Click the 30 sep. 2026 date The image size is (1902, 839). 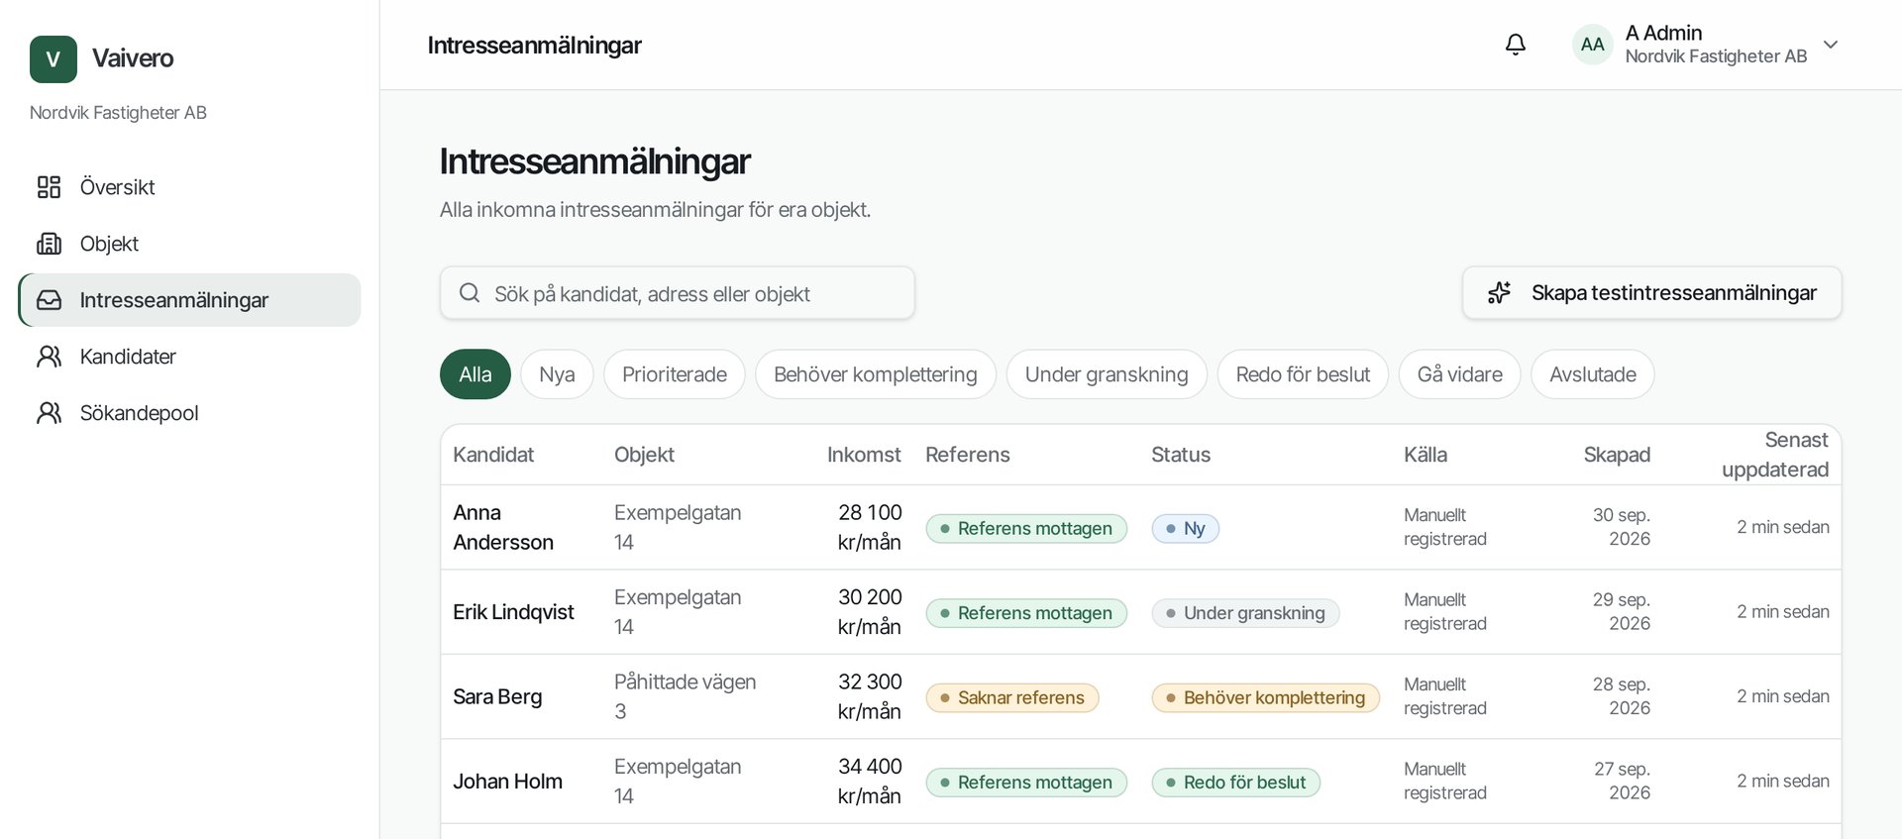[1622, 527]
